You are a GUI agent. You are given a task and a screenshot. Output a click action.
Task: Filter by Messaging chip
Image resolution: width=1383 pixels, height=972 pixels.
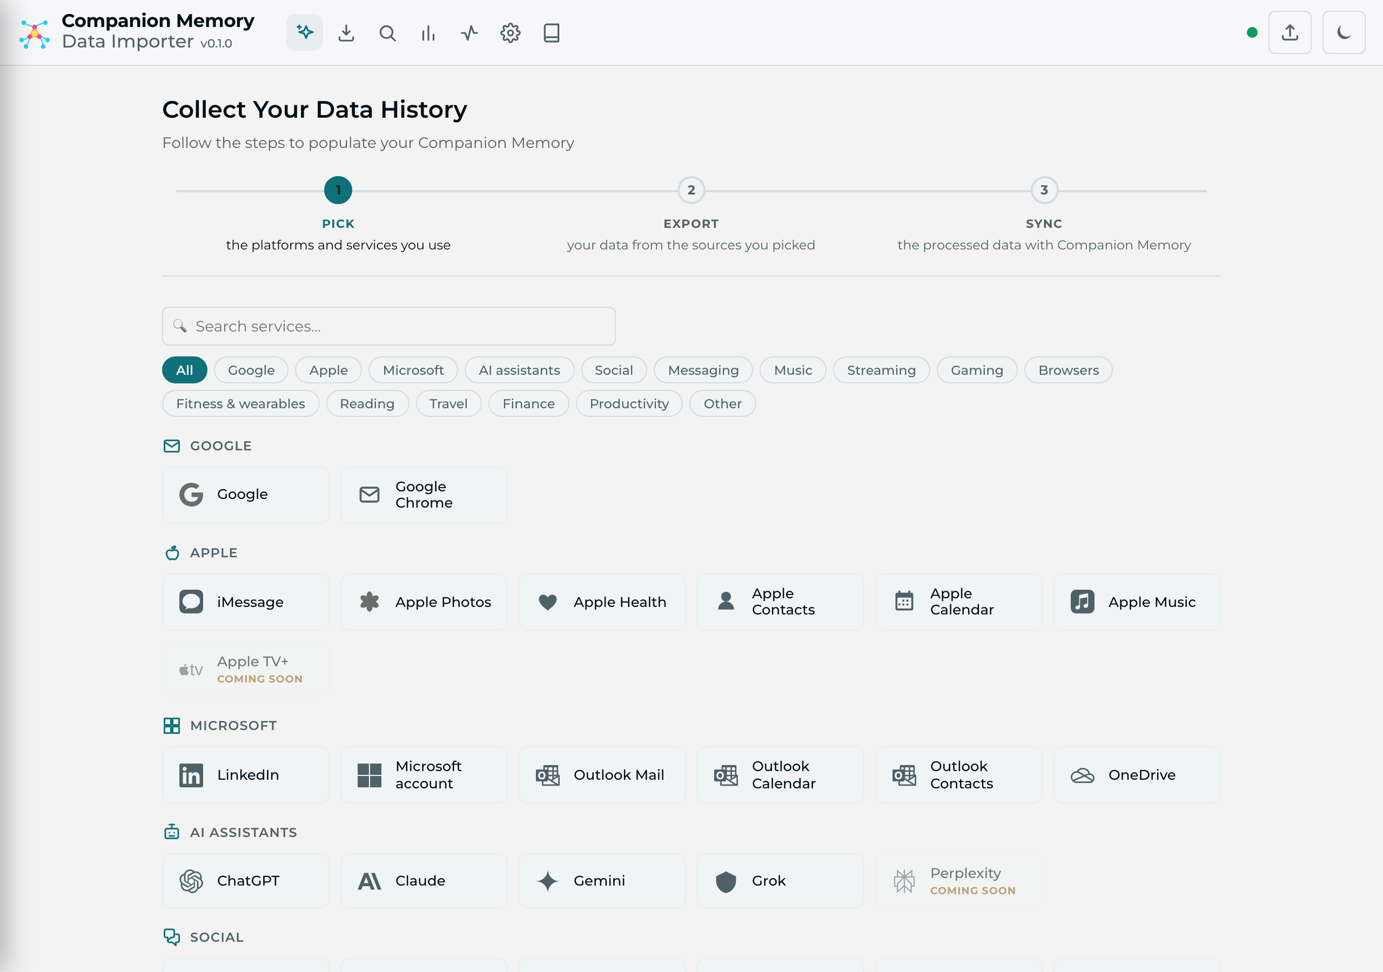703,370
